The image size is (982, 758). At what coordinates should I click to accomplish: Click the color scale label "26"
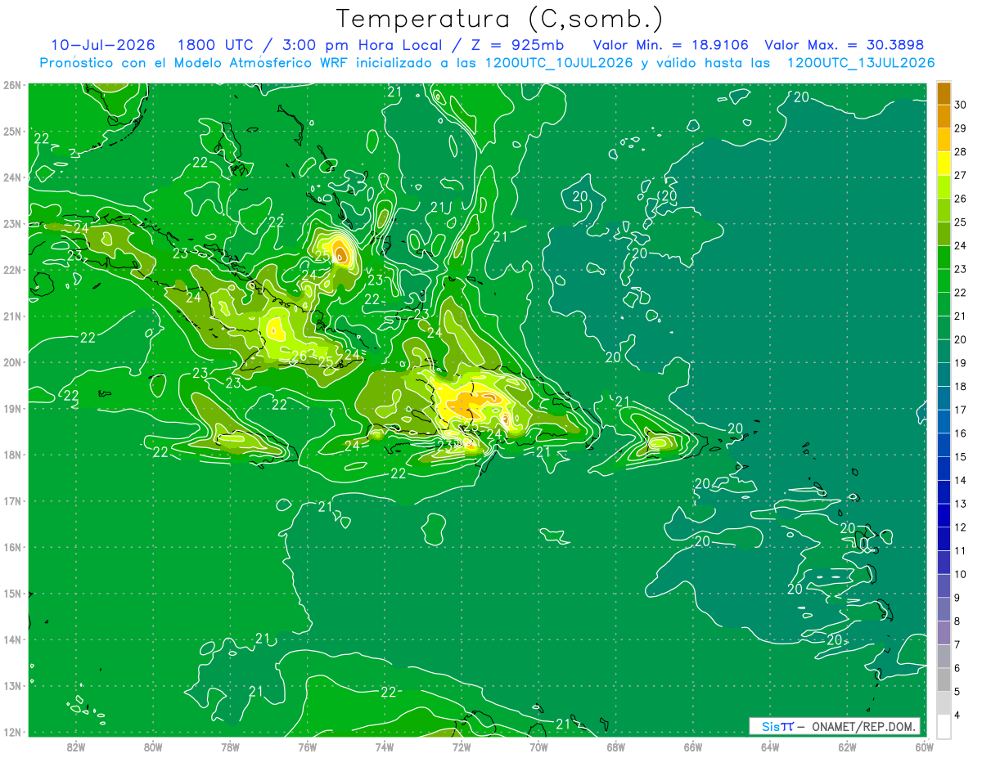tap(961, 199)
